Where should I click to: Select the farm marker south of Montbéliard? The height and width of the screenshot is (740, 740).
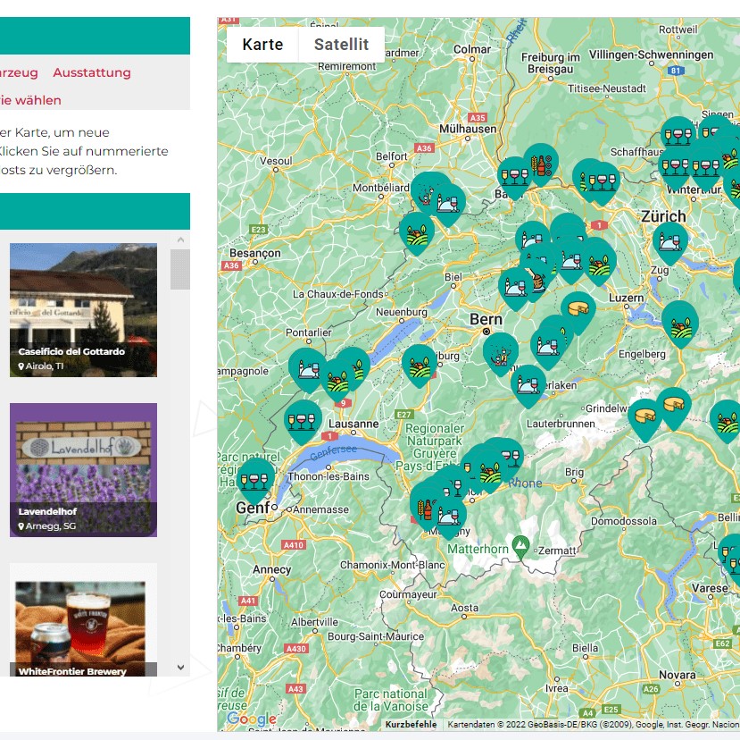click(x=417, y=233)
